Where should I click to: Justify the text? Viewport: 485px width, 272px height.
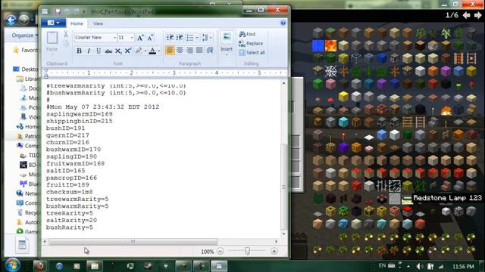tap(199, 51)
